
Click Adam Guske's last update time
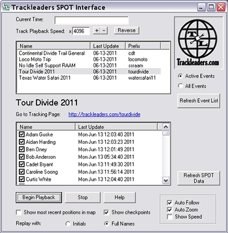click(x=106, y=135)
